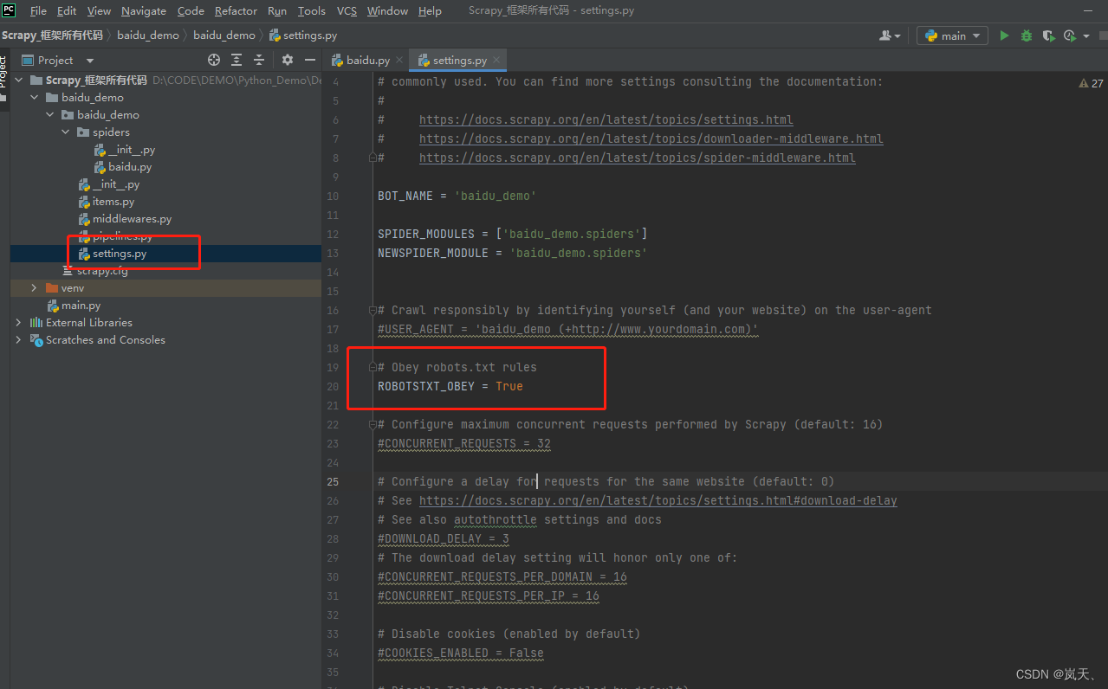The width and height of the screenshot is (1108, 689).
Task: Click the warning indicator showing 27
Action: pos(1091,83)
